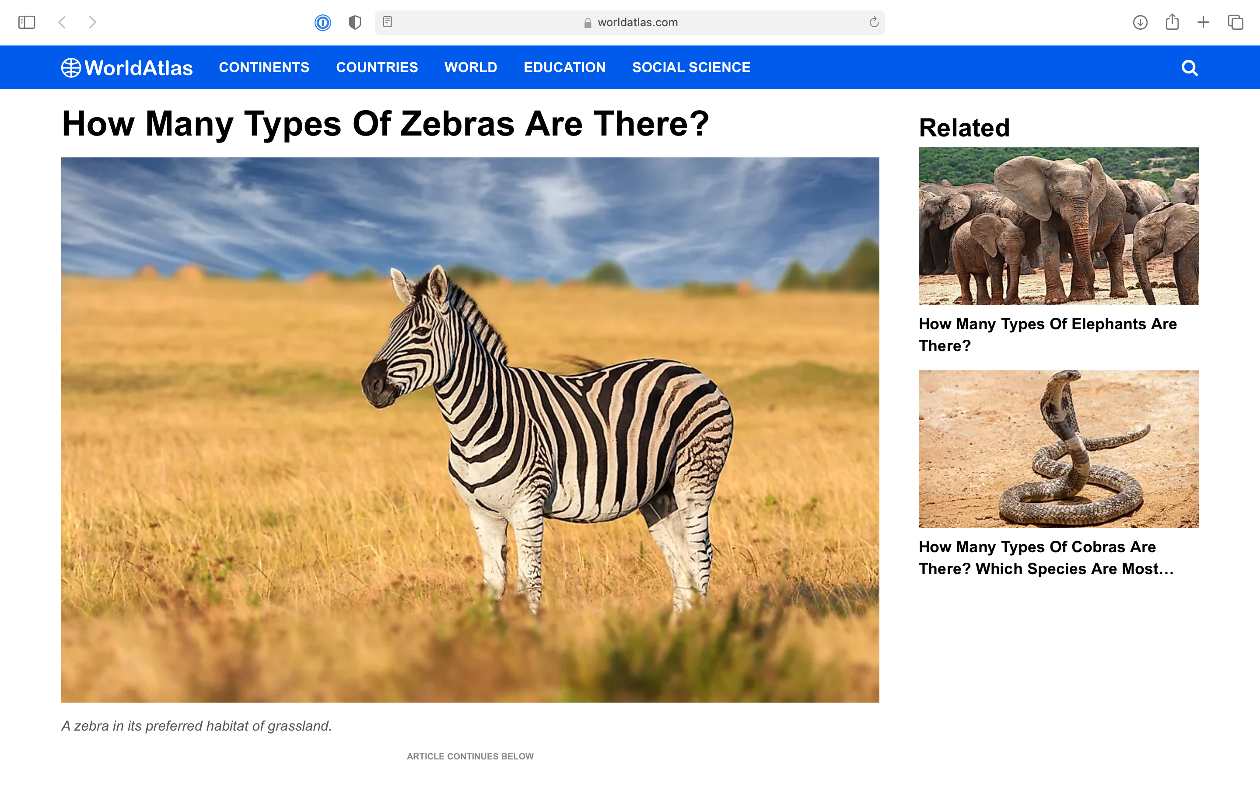Show tab overview icon
Image resolution: width=1260 pixels, height=787 pixels.
[1235, 22]
